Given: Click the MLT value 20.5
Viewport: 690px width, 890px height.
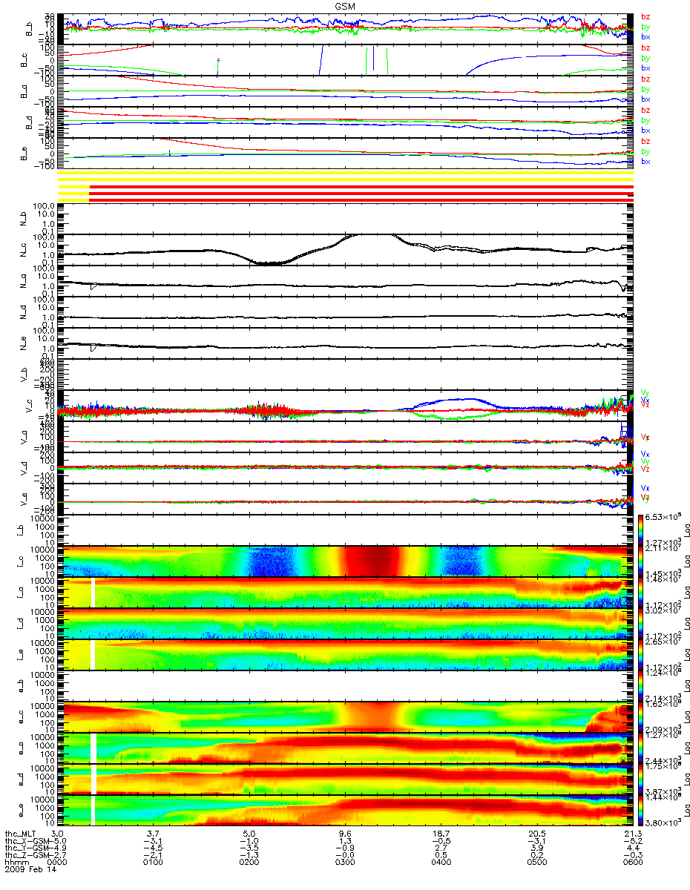Looking at the screenshot, I should point(536,834).
